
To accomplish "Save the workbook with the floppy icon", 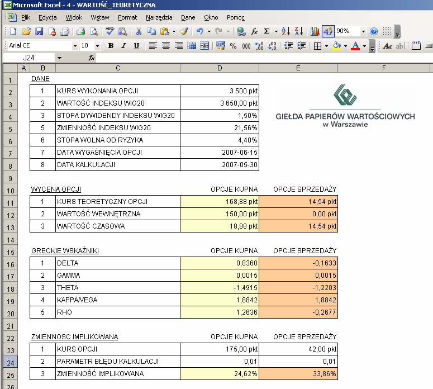I will pyautogui.click(x=39, y=31).
